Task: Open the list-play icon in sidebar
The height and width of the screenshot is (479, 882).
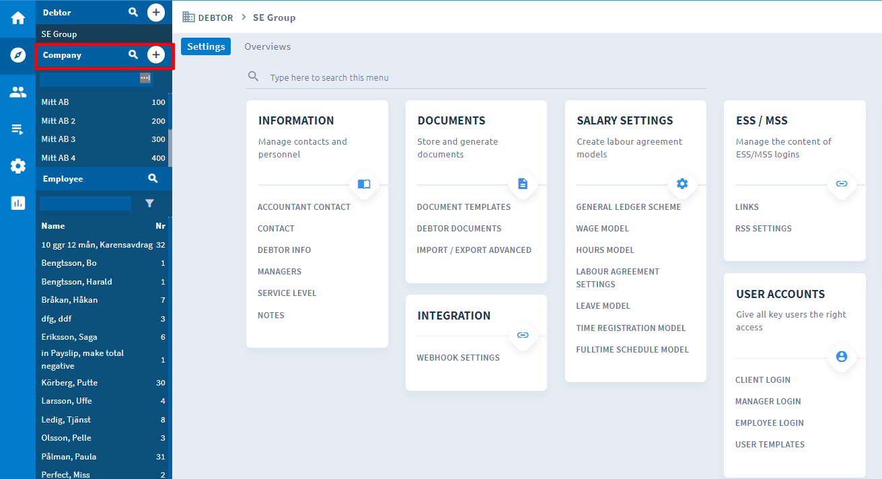Action: click(x=17, y=129)
